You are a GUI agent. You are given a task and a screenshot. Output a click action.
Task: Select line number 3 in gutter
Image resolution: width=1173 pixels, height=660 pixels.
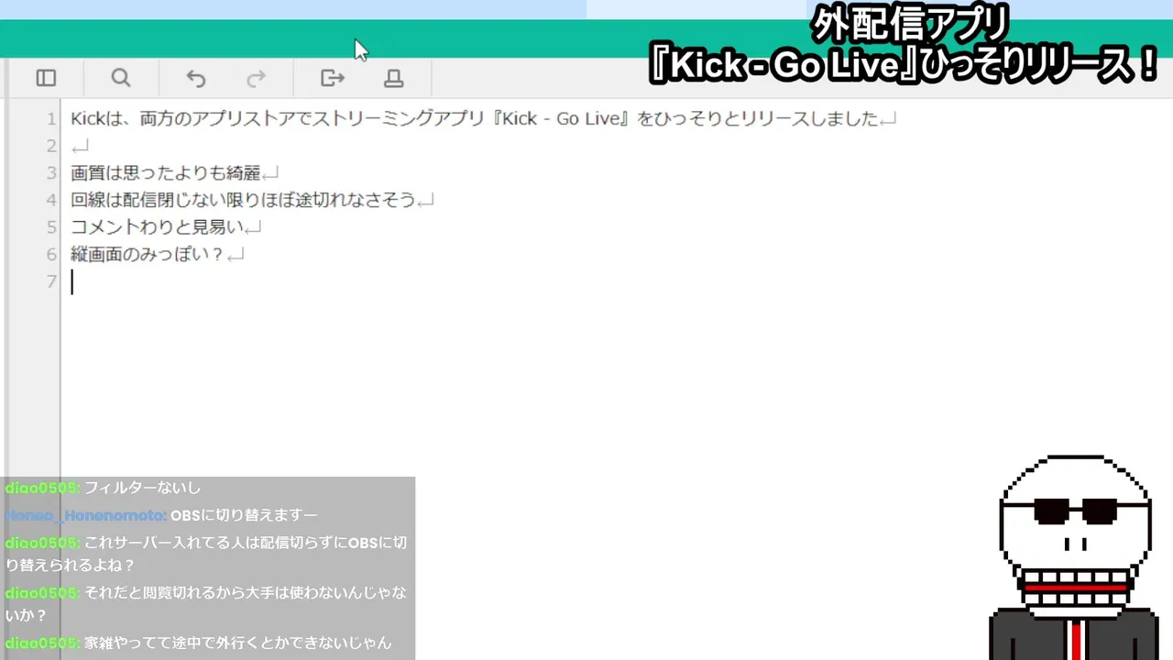(x=52, y=173)
